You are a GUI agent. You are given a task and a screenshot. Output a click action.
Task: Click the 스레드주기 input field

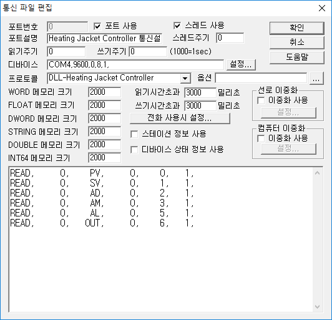[x=230, y=38]
